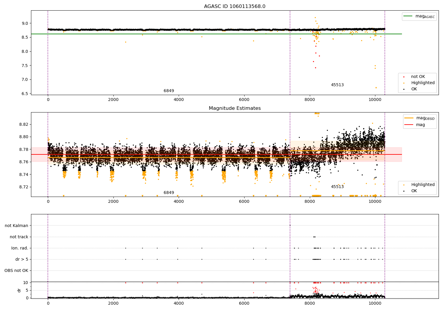
Task: Click y-axis tick '8.78' on middle plot
Action: tap(23, 149)
